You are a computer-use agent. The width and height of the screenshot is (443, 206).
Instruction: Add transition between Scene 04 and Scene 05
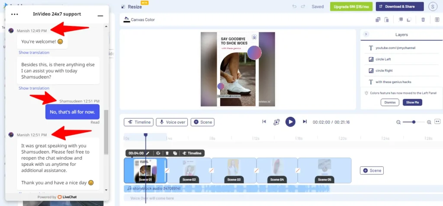(x=298, y=171)
